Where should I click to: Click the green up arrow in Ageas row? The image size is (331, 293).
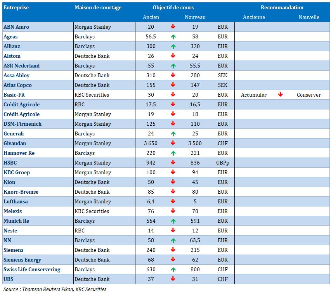coord(173,37)
